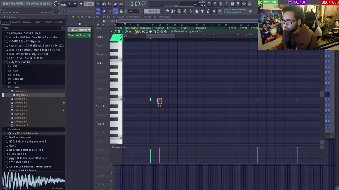
Task: Click the browser search magnifier icon
Action: point(63,28)
